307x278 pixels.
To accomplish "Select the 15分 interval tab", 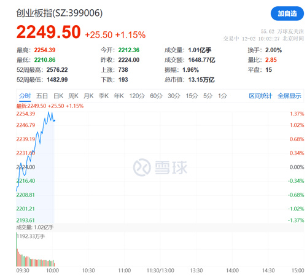I will [192, 96].
